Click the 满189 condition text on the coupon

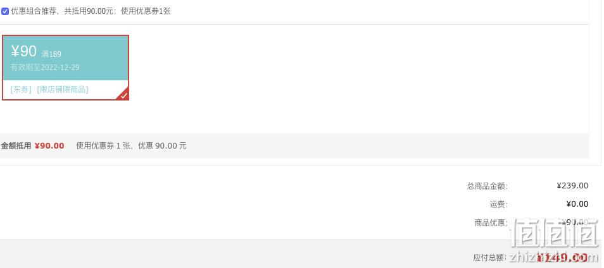click(51, 54)
